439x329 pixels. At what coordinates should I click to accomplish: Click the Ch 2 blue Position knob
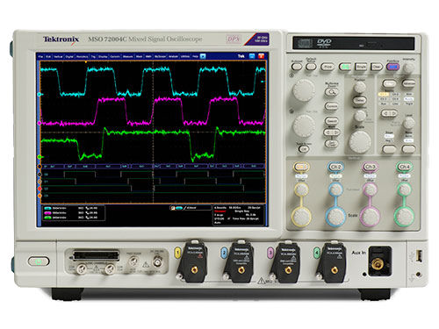(x=335, y=190)
